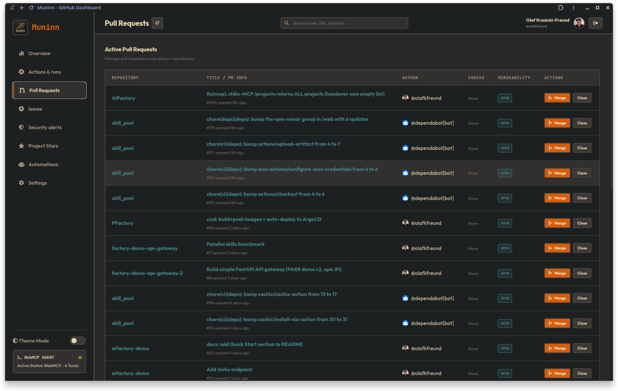Click the WebMCP AGENT status panel
Viewport: 618px width, 391px height.
pyautogui.click(x=49, y=362)
